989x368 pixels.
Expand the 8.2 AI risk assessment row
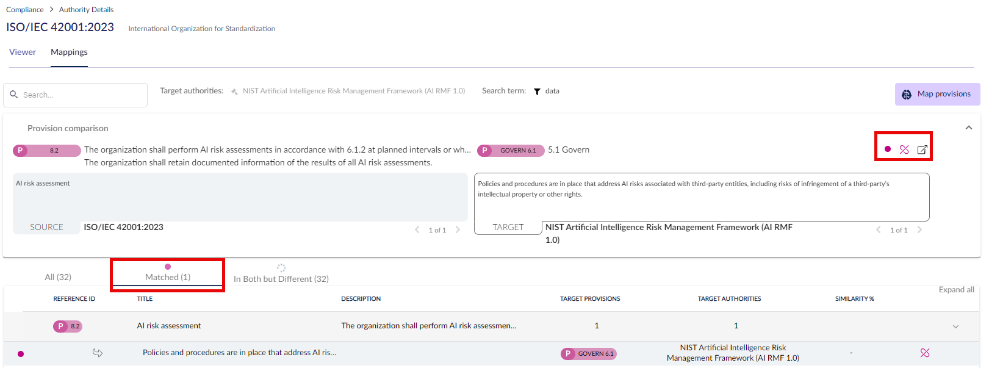(x=955, y=327)
